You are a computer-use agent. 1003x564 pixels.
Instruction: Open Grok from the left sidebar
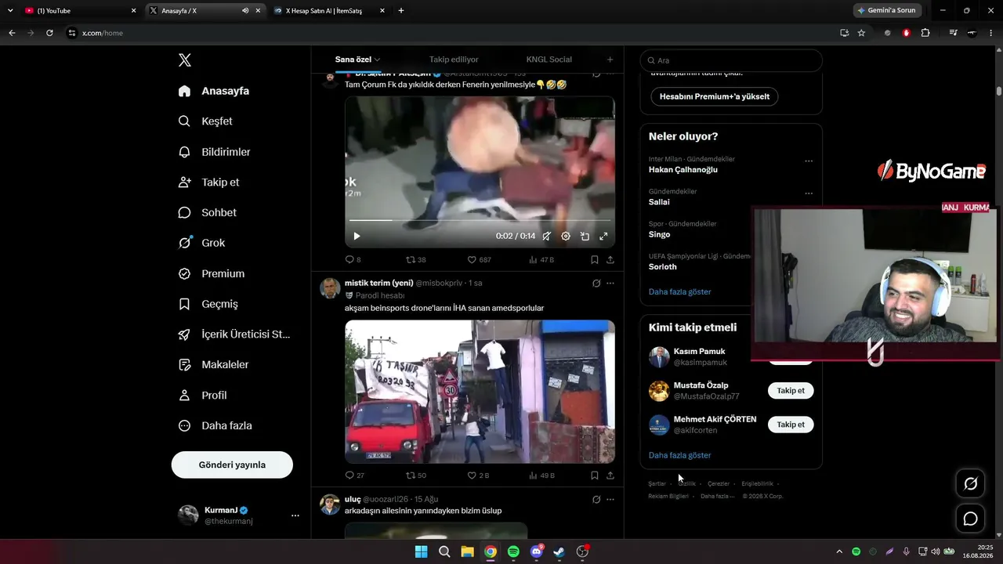[x=202, y=243]
